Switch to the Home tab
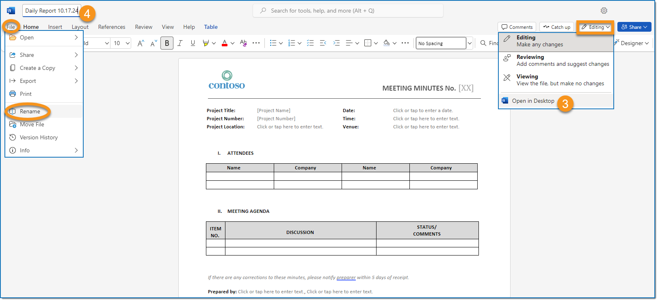658x301 pixels. coord(31,27)
